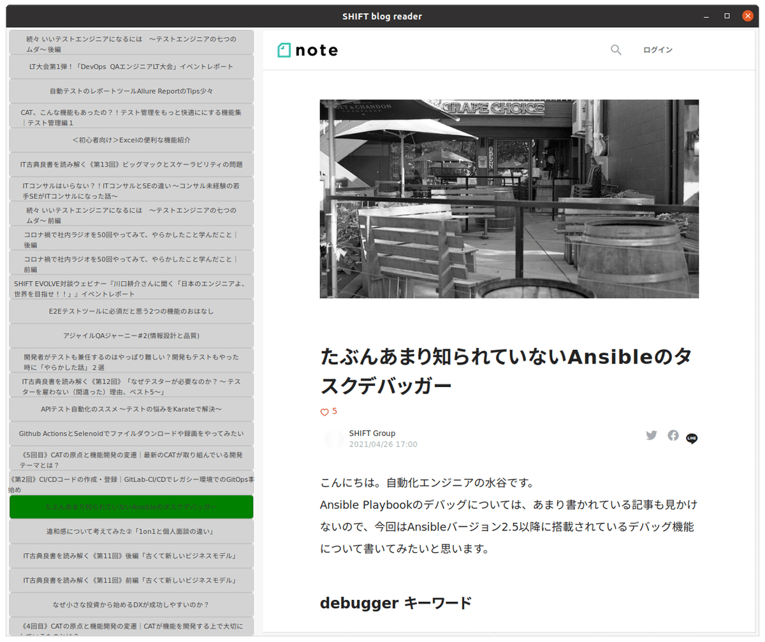
Task: Click the paragraph starting こんにちは。自動化エンジニア
Action: 509,514
